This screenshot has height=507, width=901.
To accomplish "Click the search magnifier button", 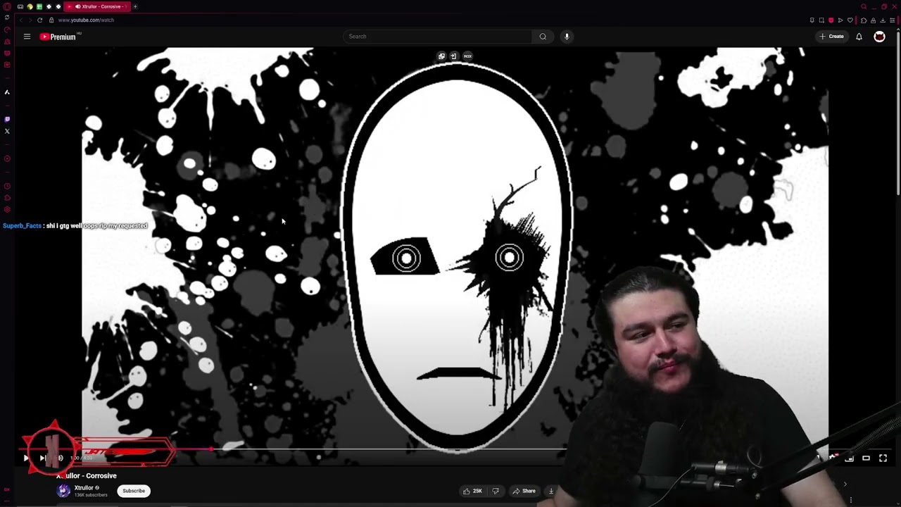I will pyautogui.click(x=543, y=37).
